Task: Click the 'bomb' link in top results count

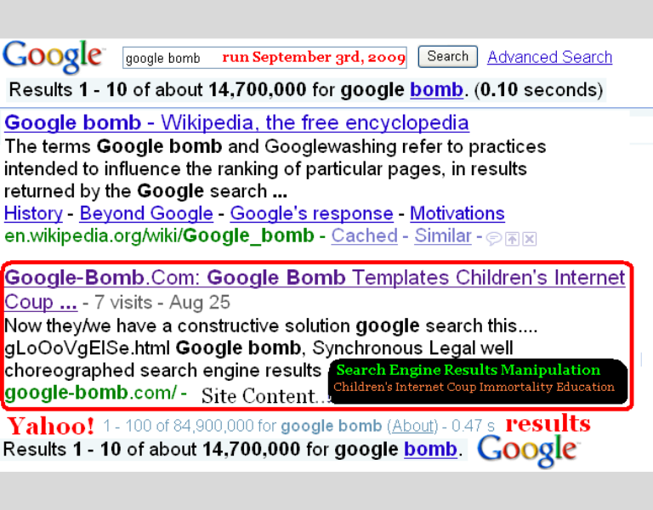Action: 436,89
